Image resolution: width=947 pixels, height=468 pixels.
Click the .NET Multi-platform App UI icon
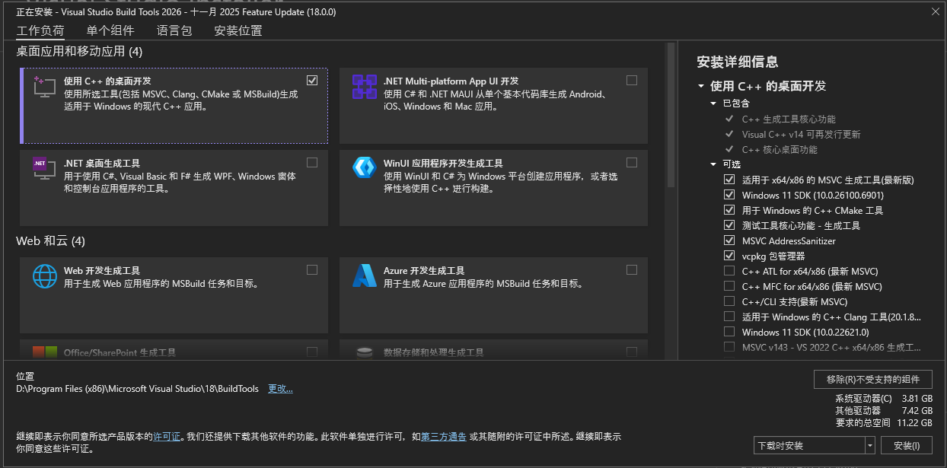tap(365, 87)
